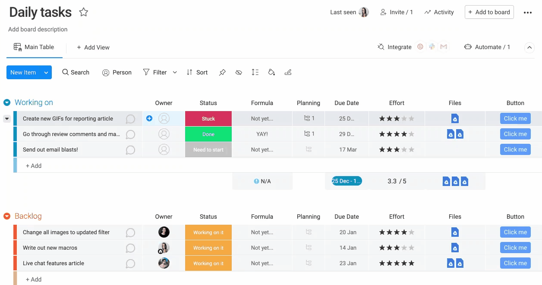The width and height of the screenshot is (542, 285).
Task: Open file attachment in Change all images row
Action: click(455, 232)
